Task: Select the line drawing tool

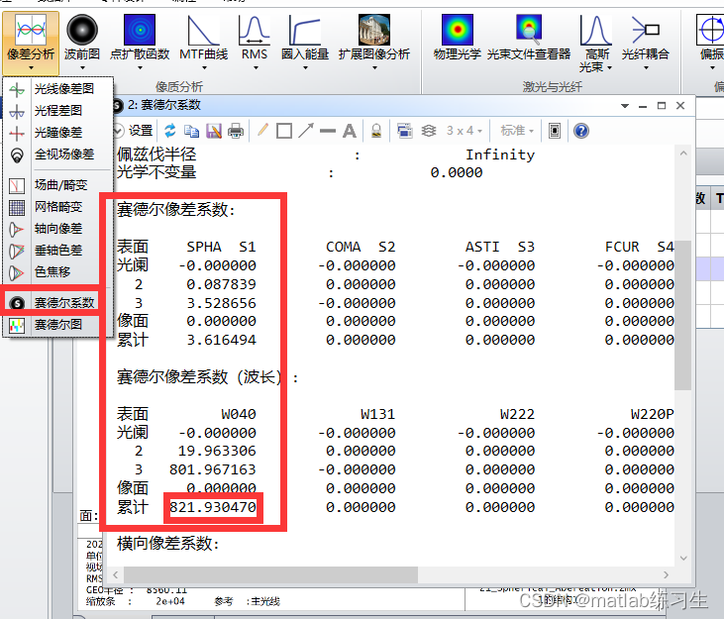Action: click(328, 131)
